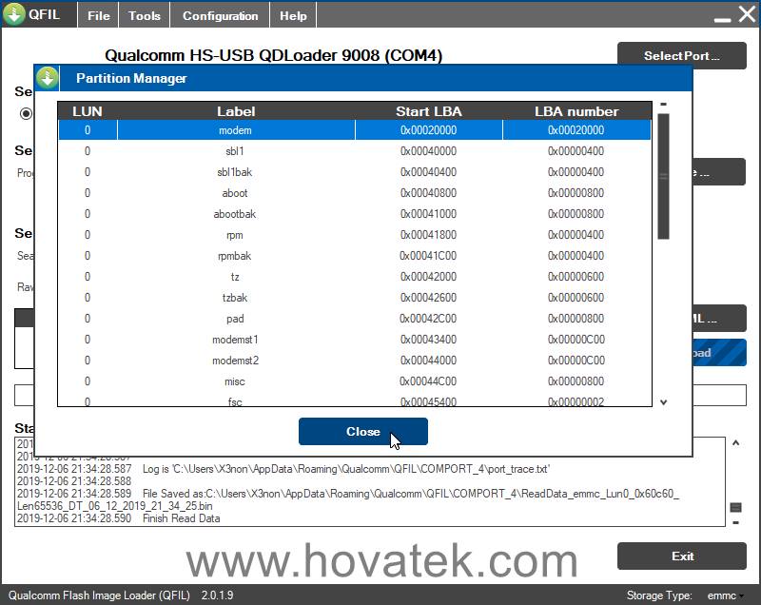Select the abootbak partition label

235,213
